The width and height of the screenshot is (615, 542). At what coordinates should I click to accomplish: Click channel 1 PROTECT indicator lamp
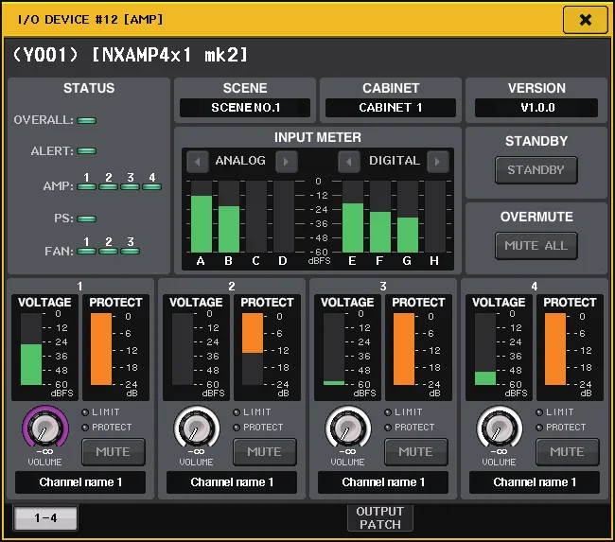tap(85, 428)
